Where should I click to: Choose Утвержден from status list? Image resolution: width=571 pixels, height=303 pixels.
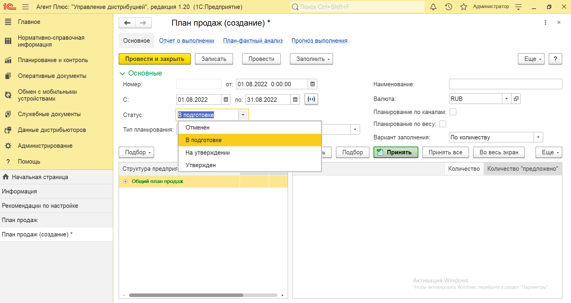click(200, 165)
